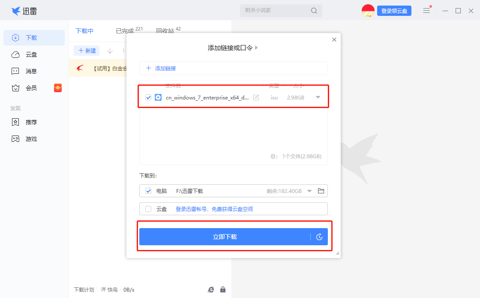Click 登录领云盘 login button
The width and height of the screenshot is (480, 298).
coord(394,11)
